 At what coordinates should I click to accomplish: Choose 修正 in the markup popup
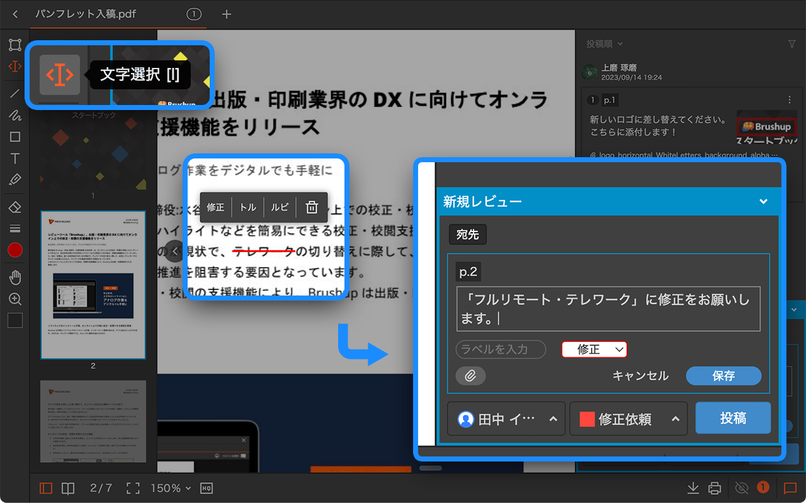pyautogui.click(x=215, y=207)
